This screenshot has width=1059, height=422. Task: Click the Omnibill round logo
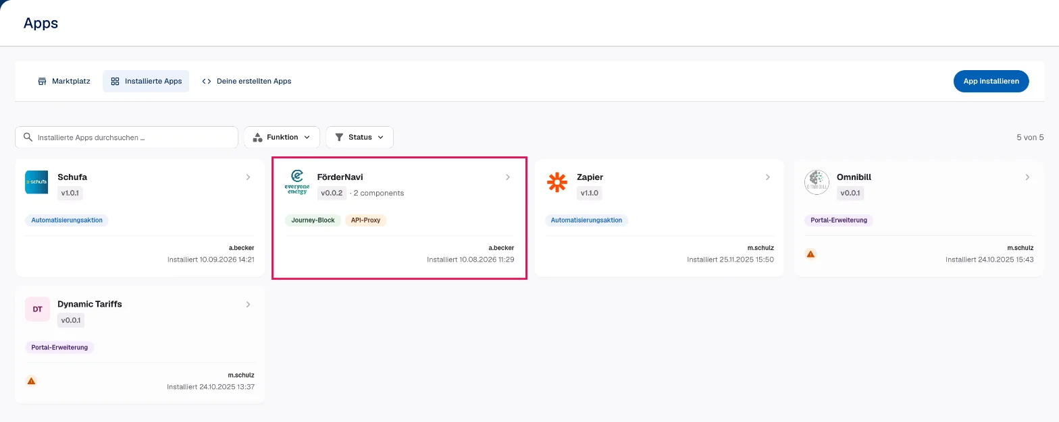817,182
